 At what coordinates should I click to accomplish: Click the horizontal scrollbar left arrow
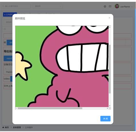click(17, 108)
